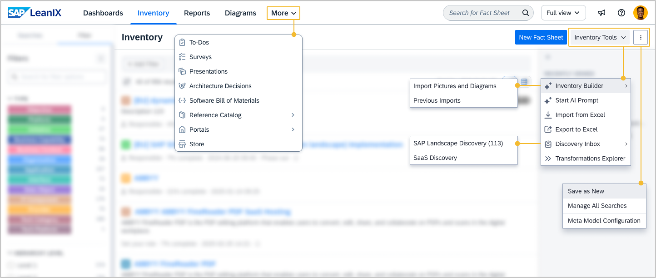656x278 pixels.
Task: Open the help question mark icon
Action: pyautogui.click(x=621, y=13)
